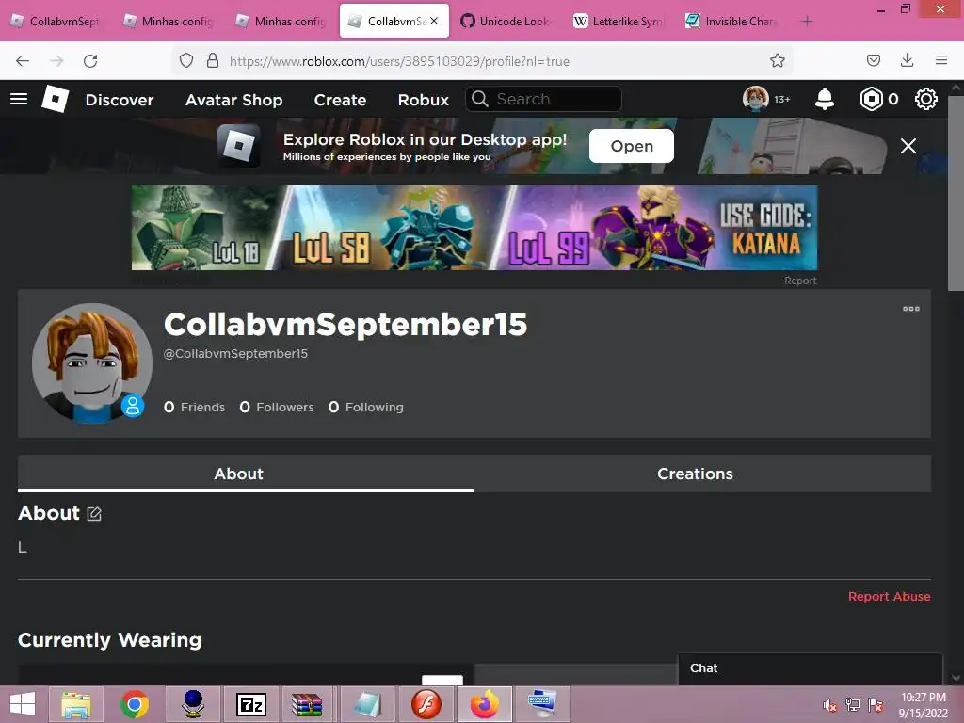The width and height of the screenshot is (964, 723).
Task: Dismiss the Desktop app banner
Action: [908, 146]
